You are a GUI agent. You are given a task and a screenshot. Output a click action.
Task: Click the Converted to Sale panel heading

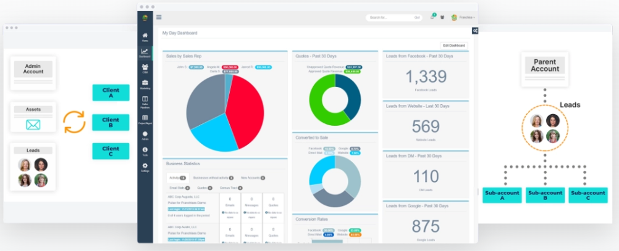click(x=312, y=138)
